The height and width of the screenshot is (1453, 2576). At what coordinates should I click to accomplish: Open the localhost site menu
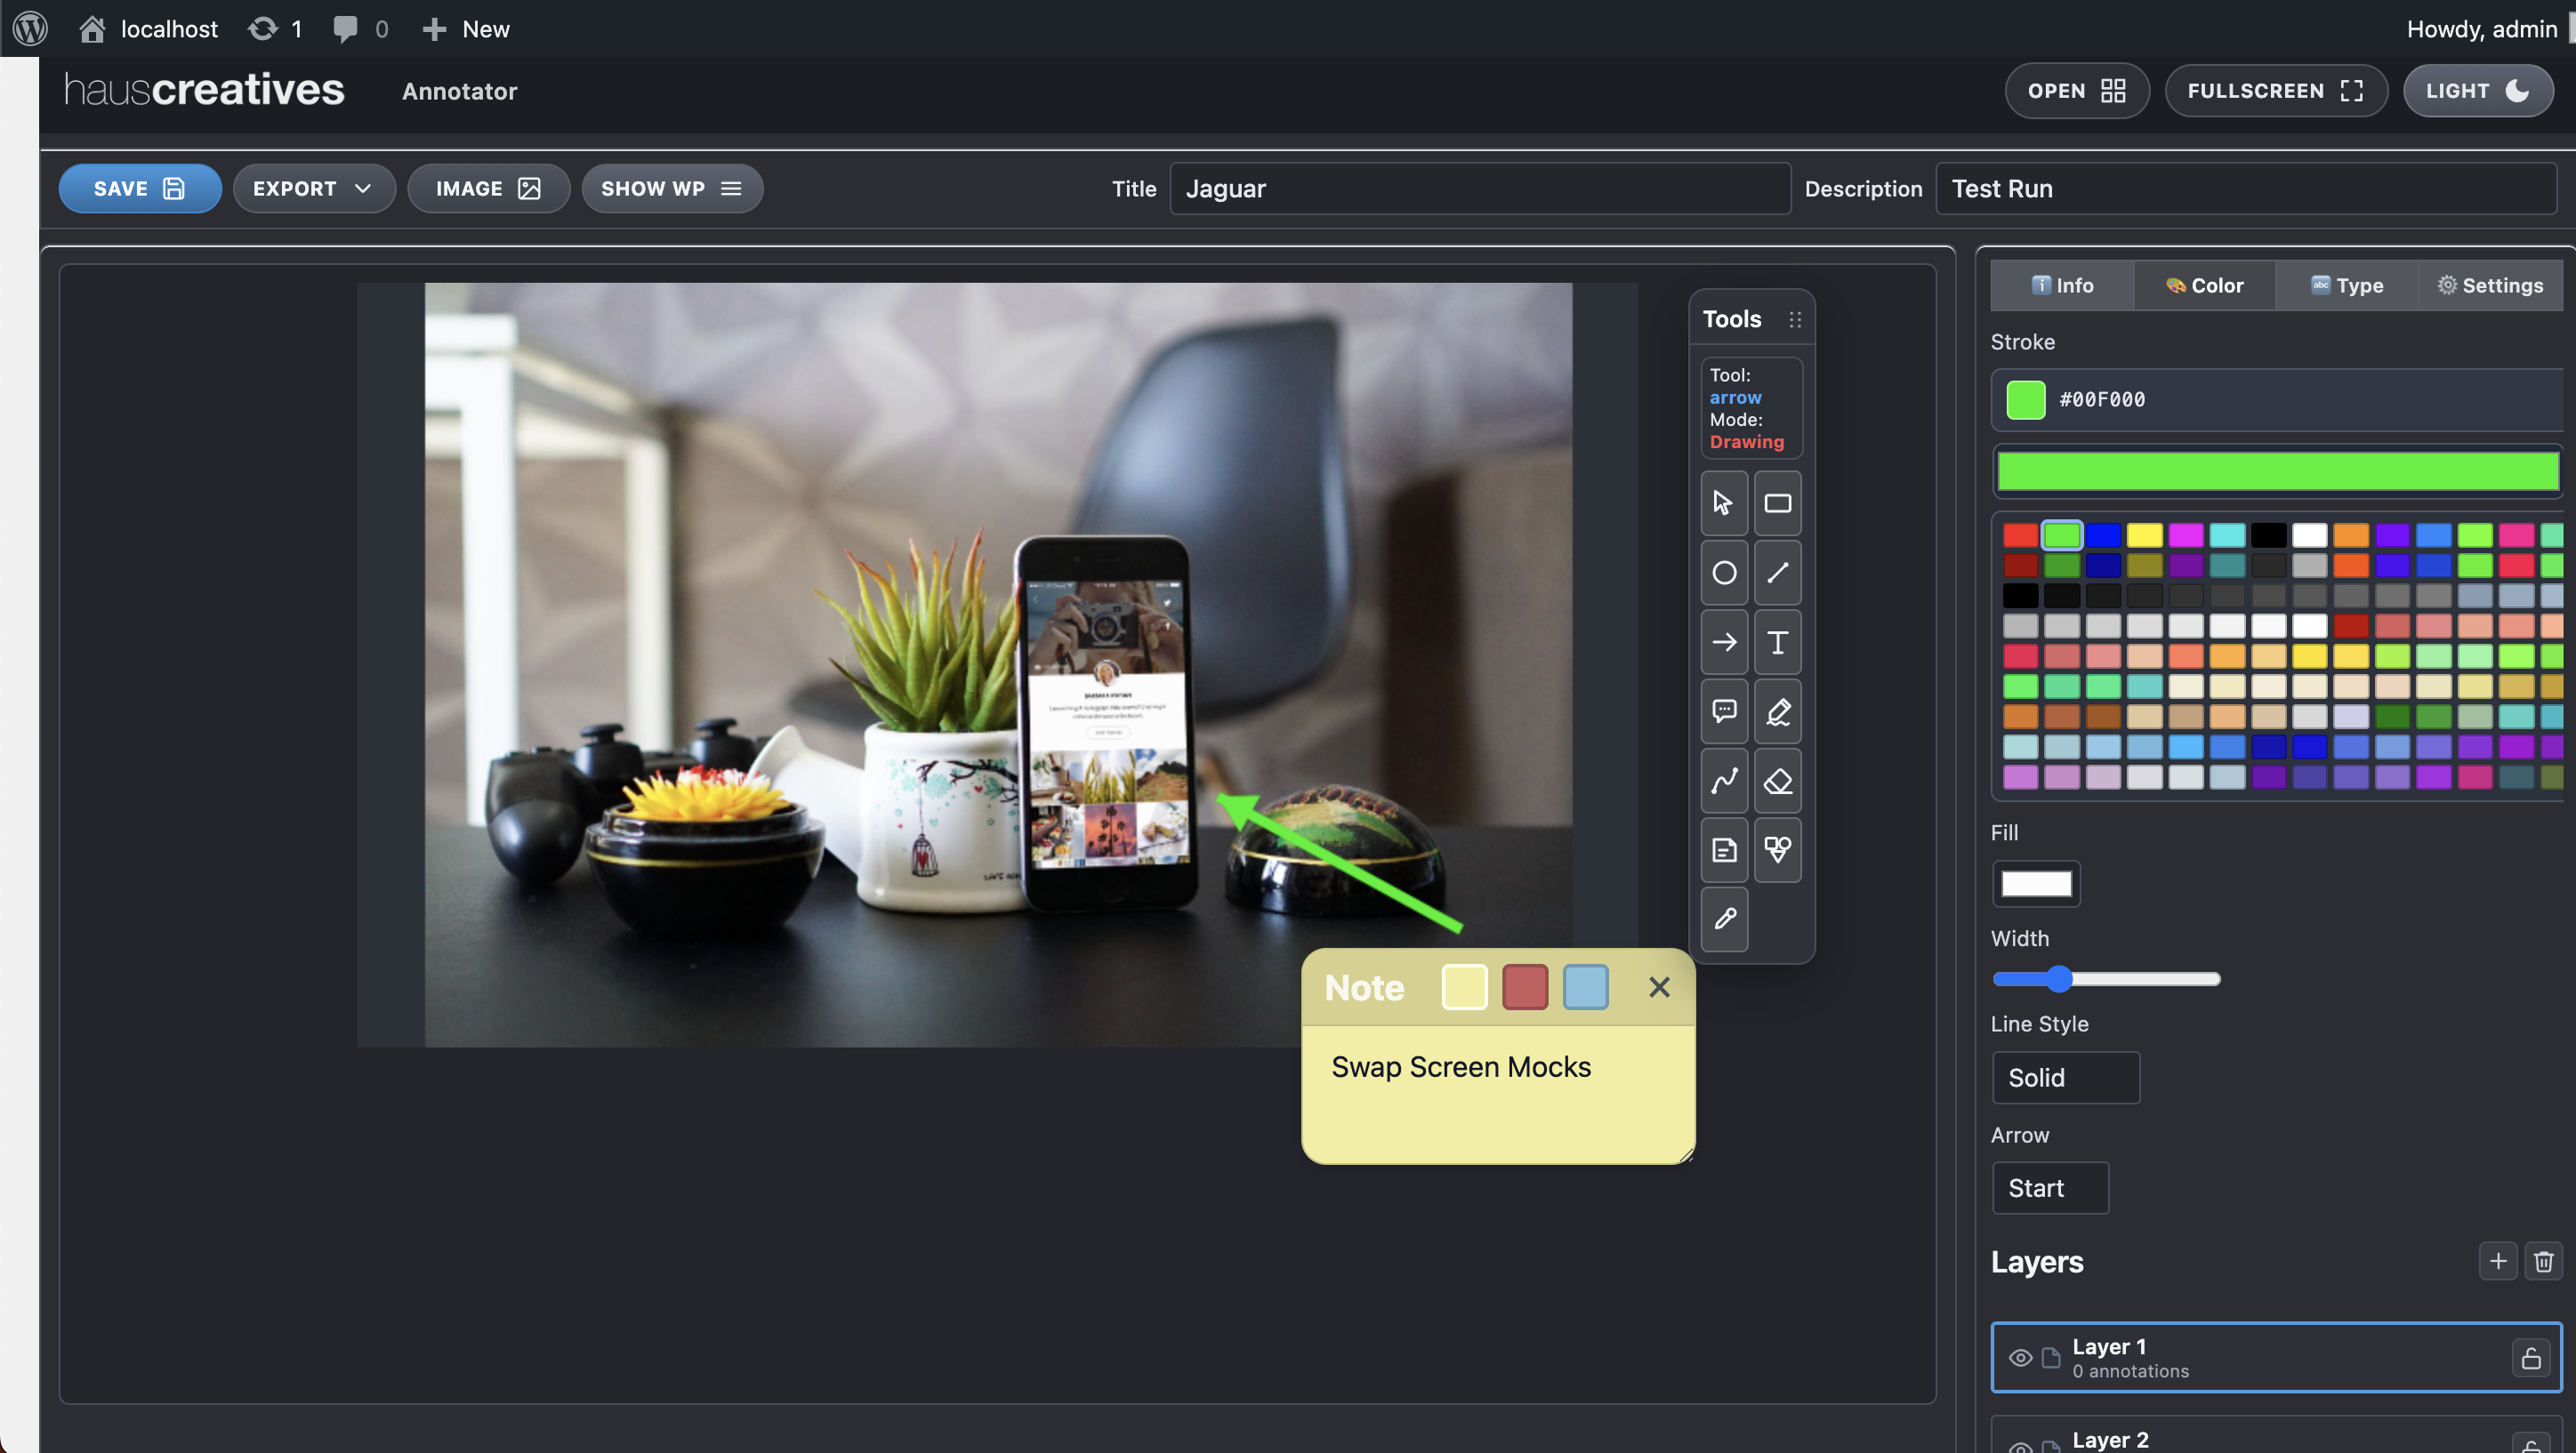point(148,28)
